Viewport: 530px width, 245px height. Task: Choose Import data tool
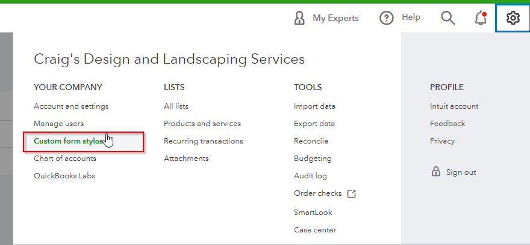(x=314, y=106)
